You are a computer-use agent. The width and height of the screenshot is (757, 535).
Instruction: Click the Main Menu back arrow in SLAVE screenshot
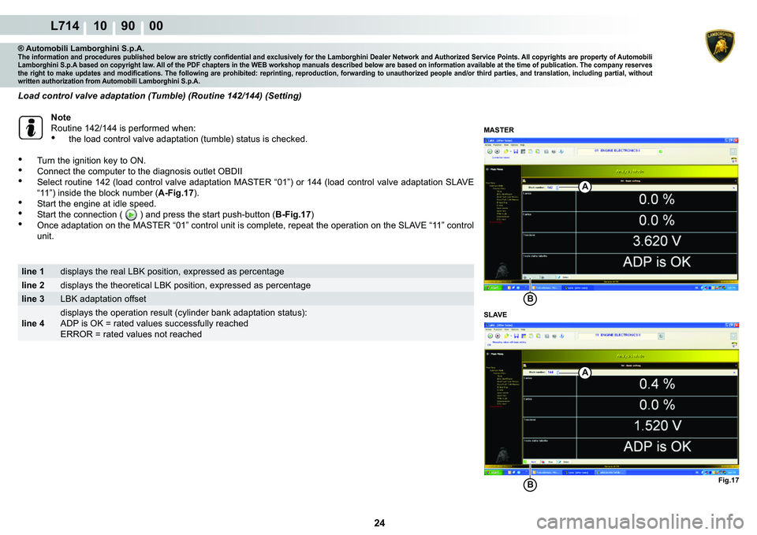(x=487, y=354)
